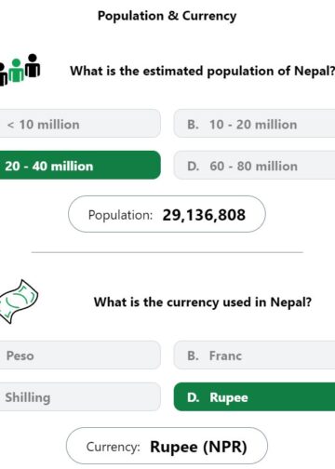This screenshot has width=335, height=469.
Task: Click the Rupee (NPR) bold text
Action: (x=198, y=447)
